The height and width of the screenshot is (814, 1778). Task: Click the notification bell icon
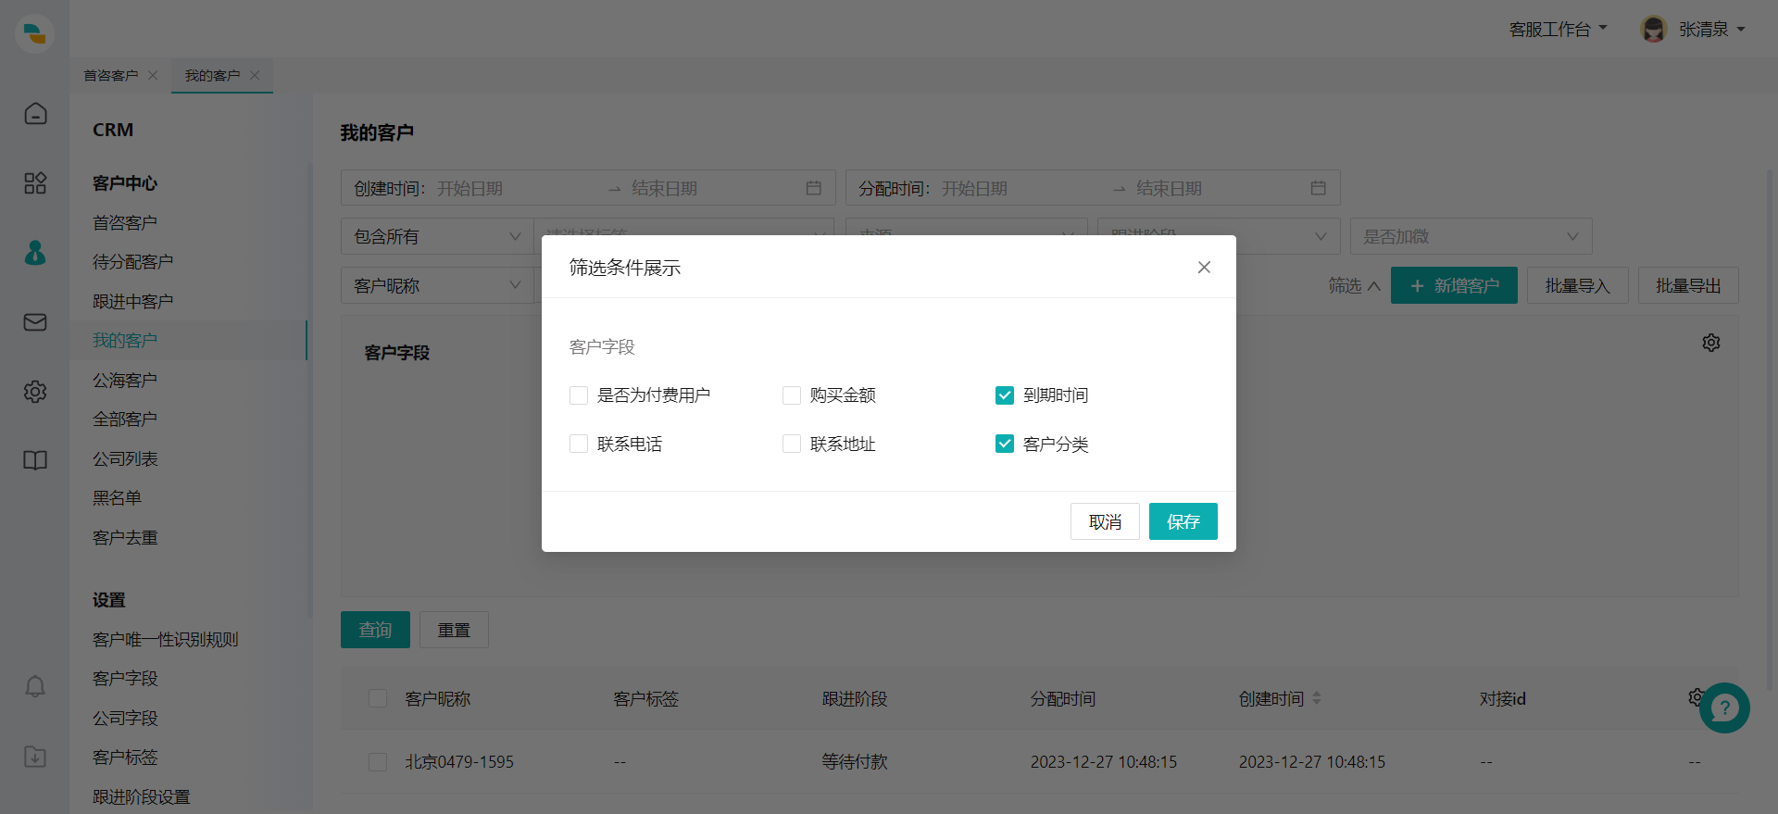click(35, 687)
